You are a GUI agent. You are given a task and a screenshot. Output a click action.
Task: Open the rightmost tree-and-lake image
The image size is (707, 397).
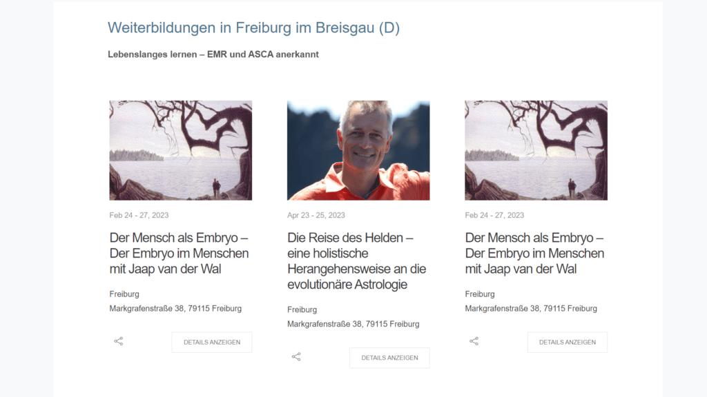pyautogui.click(x=536, y=150)
